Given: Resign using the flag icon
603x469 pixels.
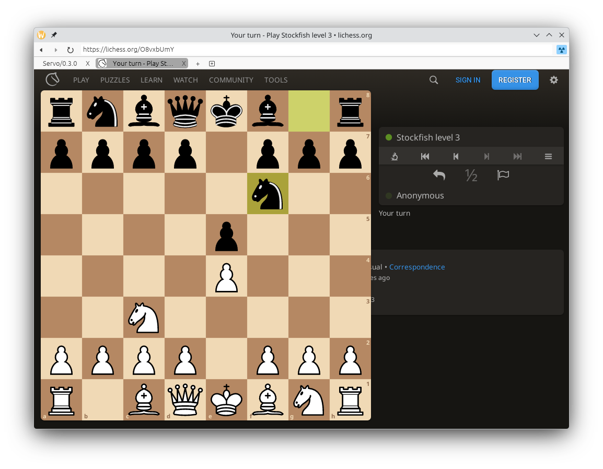Looking at the screenshot, I should coord(503,175).
